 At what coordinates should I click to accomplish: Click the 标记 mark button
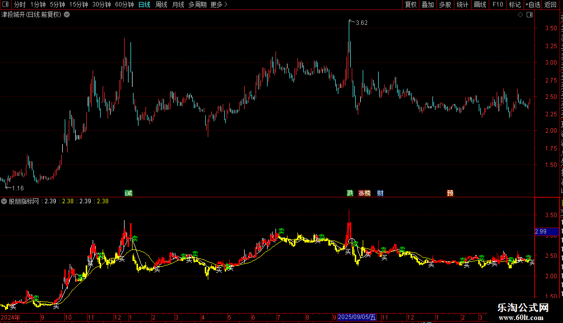tap(515, 4)
